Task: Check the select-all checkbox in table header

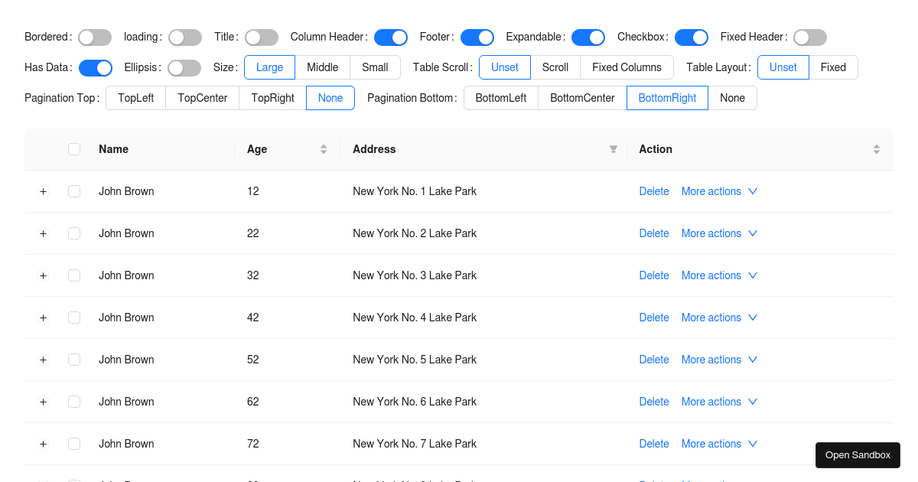Action: point(74,149)
